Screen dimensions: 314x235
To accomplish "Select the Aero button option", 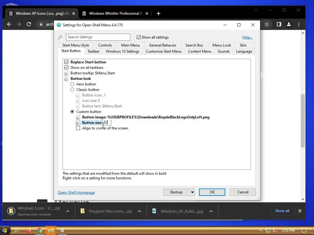I will tap(72, 84).
